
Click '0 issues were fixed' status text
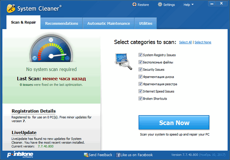(x=51, y=85)
